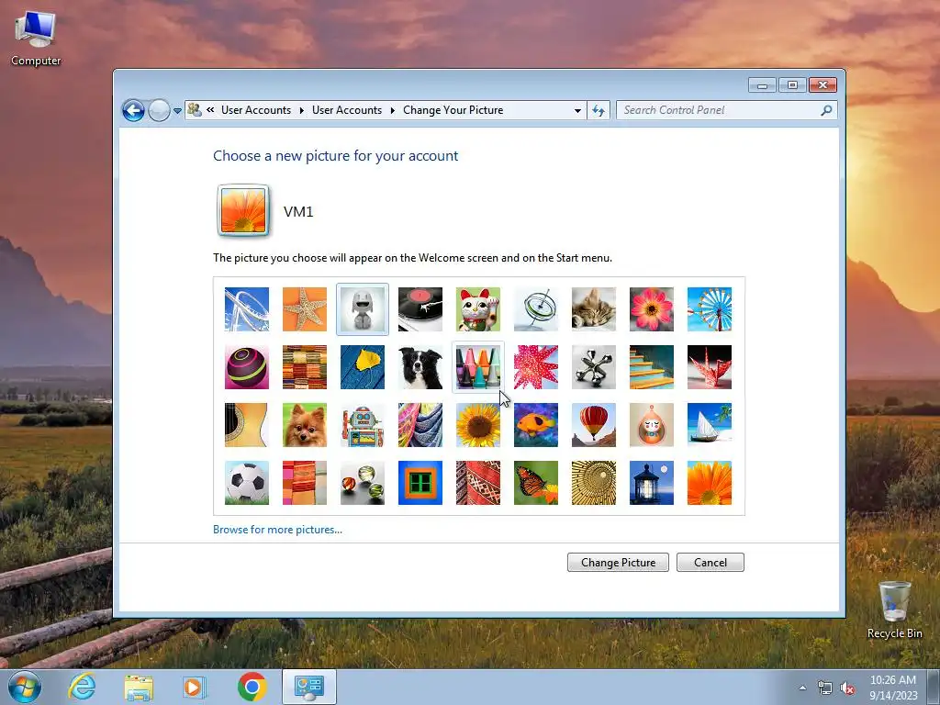Pick the glass marbles picture
Screen dimensions: 940x705
pos(362,483)
